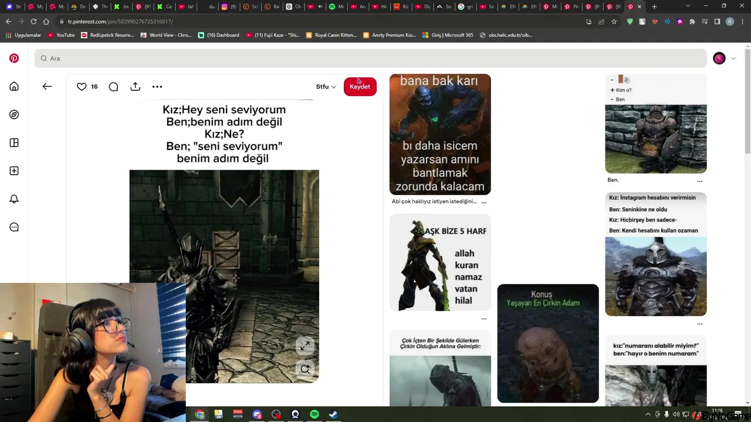Viewport: 751px width, 422px height.
Task: Save the pin with the Kaydet button
Action: [360, 87]
